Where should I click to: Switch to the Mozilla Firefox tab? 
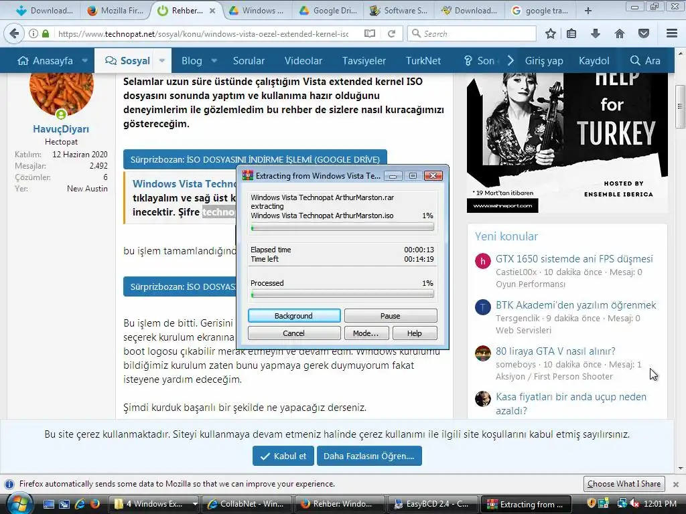click(115, 11)
